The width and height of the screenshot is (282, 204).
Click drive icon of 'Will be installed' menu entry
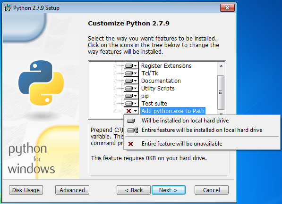pos(131,121)
